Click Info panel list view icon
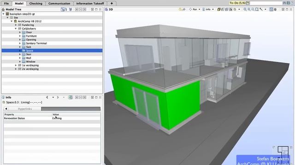The height and width of the screenshot is (165, 295). pos(85,97)
